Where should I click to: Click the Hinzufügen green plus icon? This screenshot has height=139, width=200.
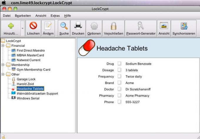tap(11, 26)
